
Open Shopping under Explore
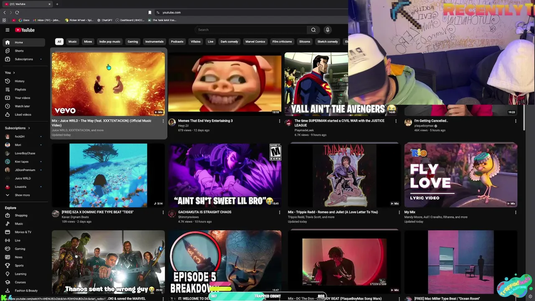coord(24,215)
